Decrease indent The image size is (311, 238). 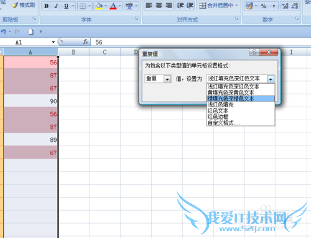[180, 6]
